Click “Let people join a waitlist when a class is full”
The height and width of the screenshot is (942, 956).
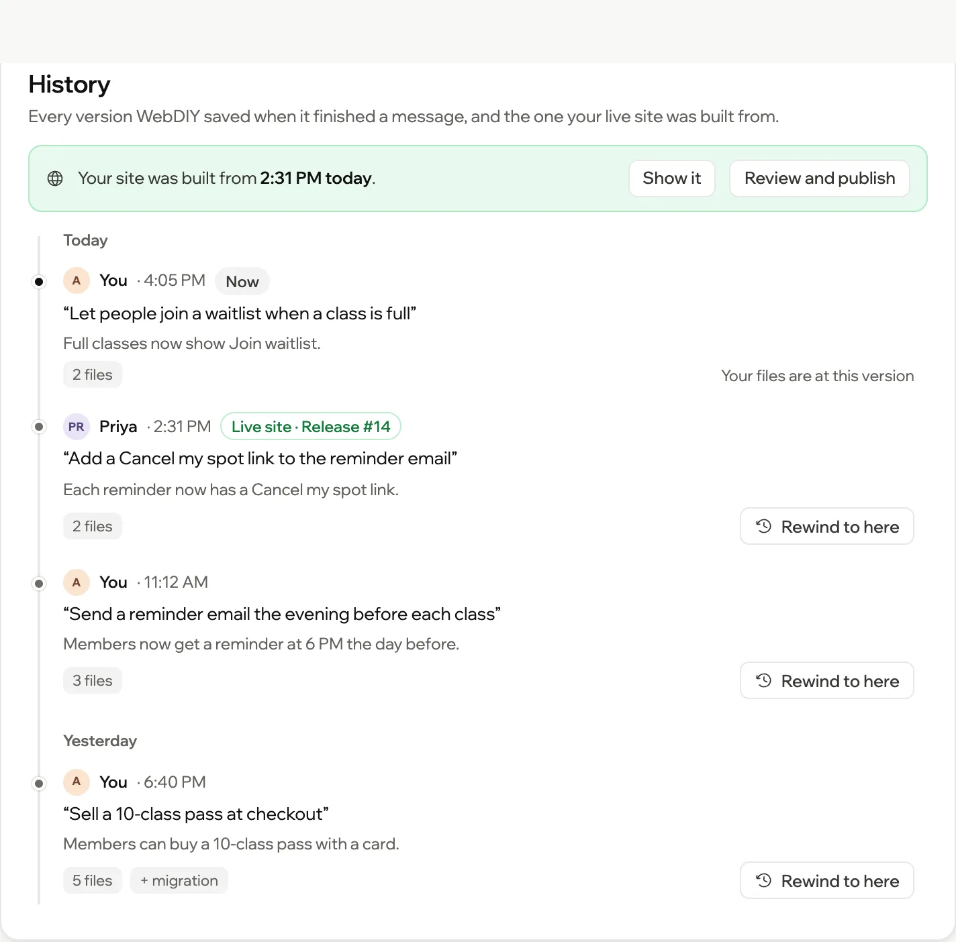tap(240, 314)
